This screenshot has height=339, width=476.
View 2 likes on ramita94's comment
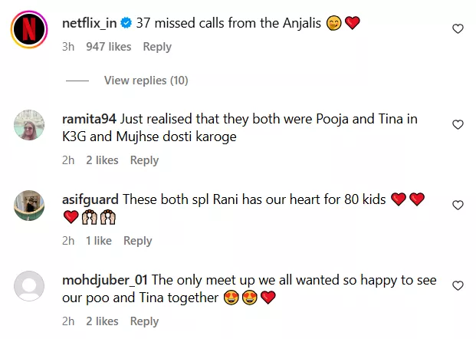click(102, 160)
